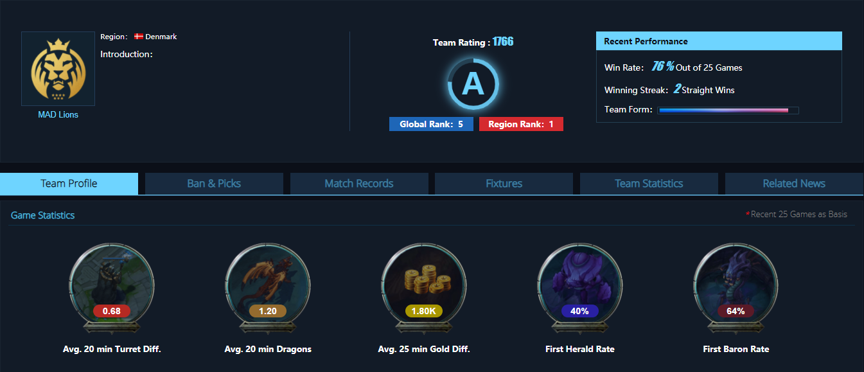The width and height of the screenshot is (864, 372).
Task: Go to the Fixtures tab
Action: [504, 184]
